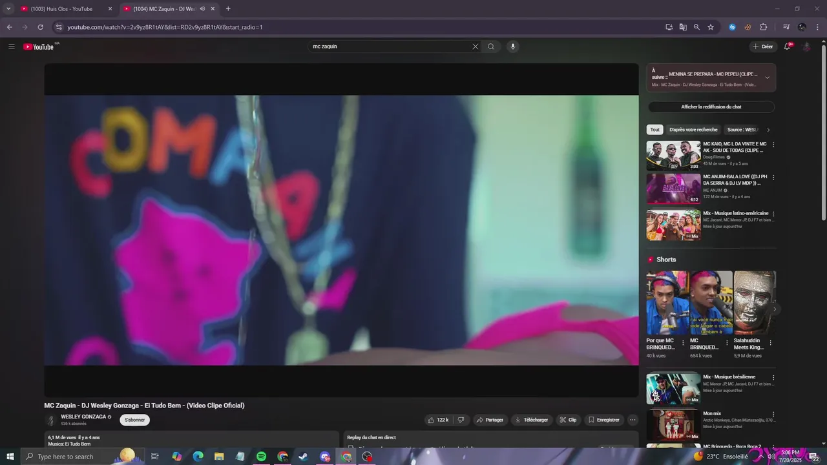This screenshot has height=465, width=827.
Task: Open the Mix Musique brésilienne thumbnail
Action: point(674,388)
